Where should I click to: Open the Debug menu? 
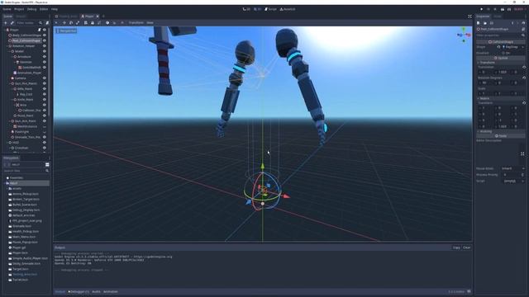[31, 9]
